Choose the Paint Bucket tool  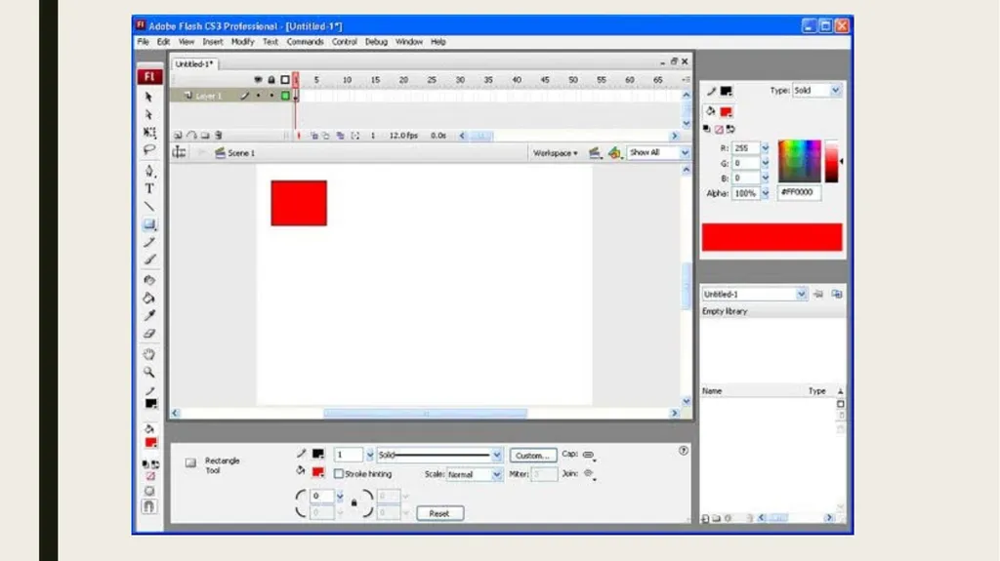pyautogui.click(x=149, y=298)
